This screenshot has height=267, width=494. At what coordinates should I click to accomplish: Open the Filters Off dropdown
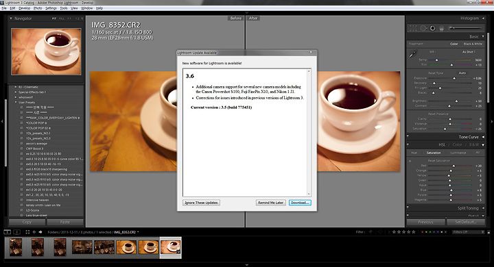pyautogui.click(x=468, y=232)
